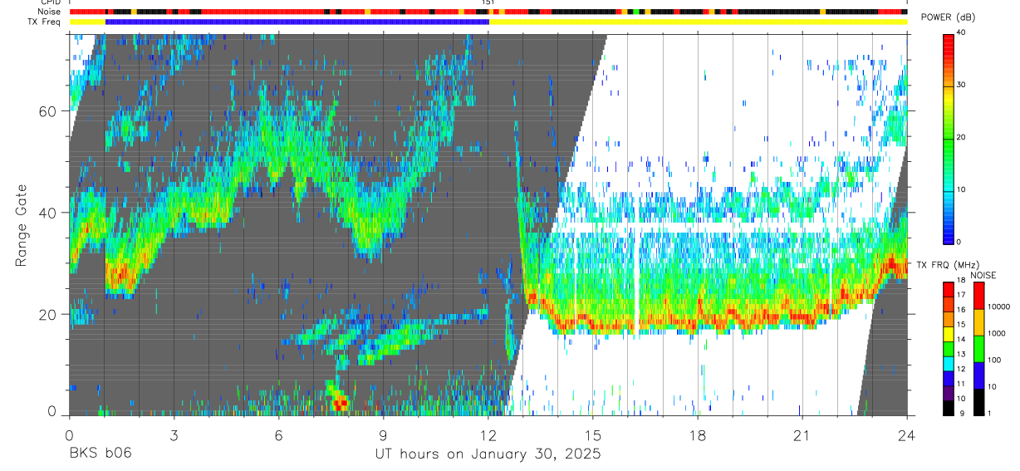Click the '15' label on the TX FRQ scale

pyautogui.click(x=960, y=325)
